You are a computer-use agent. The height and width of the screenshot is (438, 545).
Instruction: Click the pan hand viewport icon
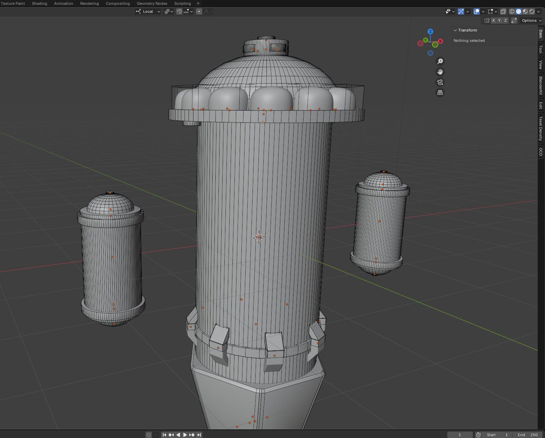coord(440,72)
